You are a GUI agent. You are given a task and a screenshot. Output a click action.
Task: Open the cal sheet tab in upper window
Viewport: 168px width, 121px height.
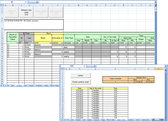(x=26, y=86)
